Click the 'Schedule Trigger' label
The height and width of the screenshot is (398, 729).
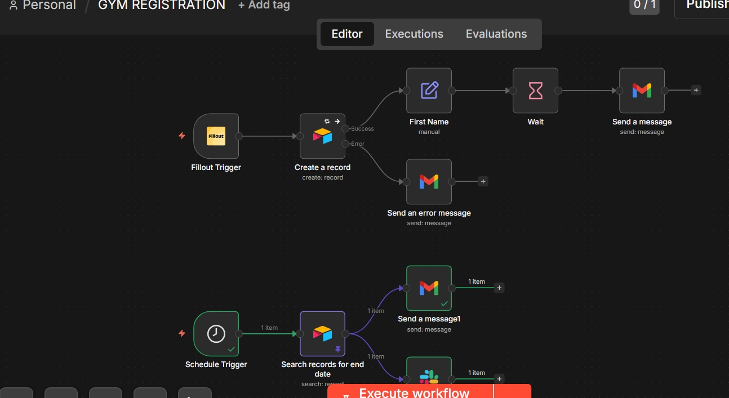(216, 364)
